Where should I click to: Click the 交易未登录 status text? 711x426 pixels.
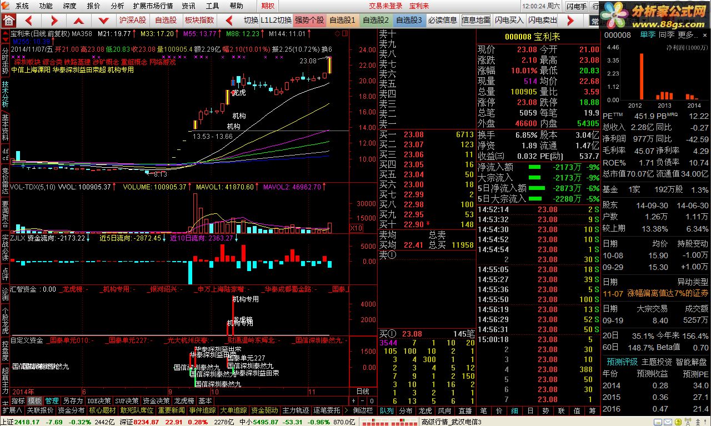(385, 6)
